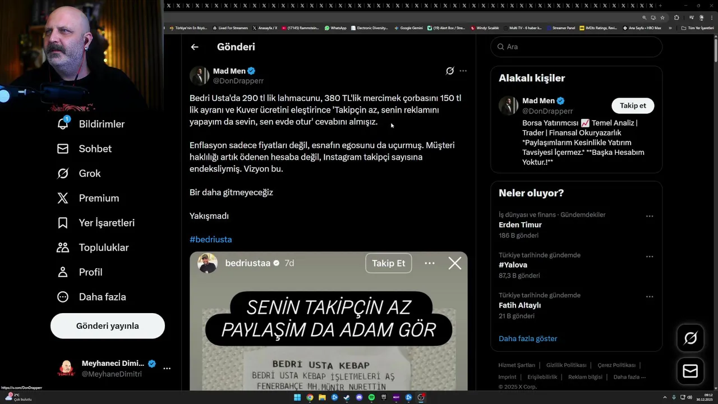Close the bedriustaa story with X
This screenshot has width=718, height=404.
pyautogui.click(x=455, y=263)
